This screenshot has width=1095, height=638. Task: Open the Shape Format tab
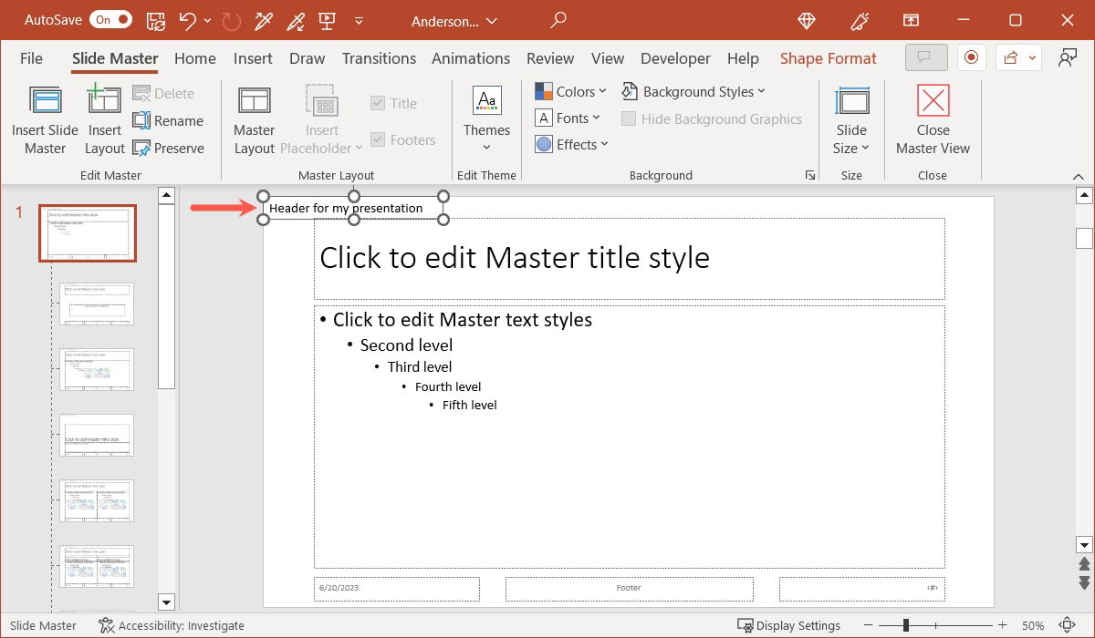[x=828, y=57]
